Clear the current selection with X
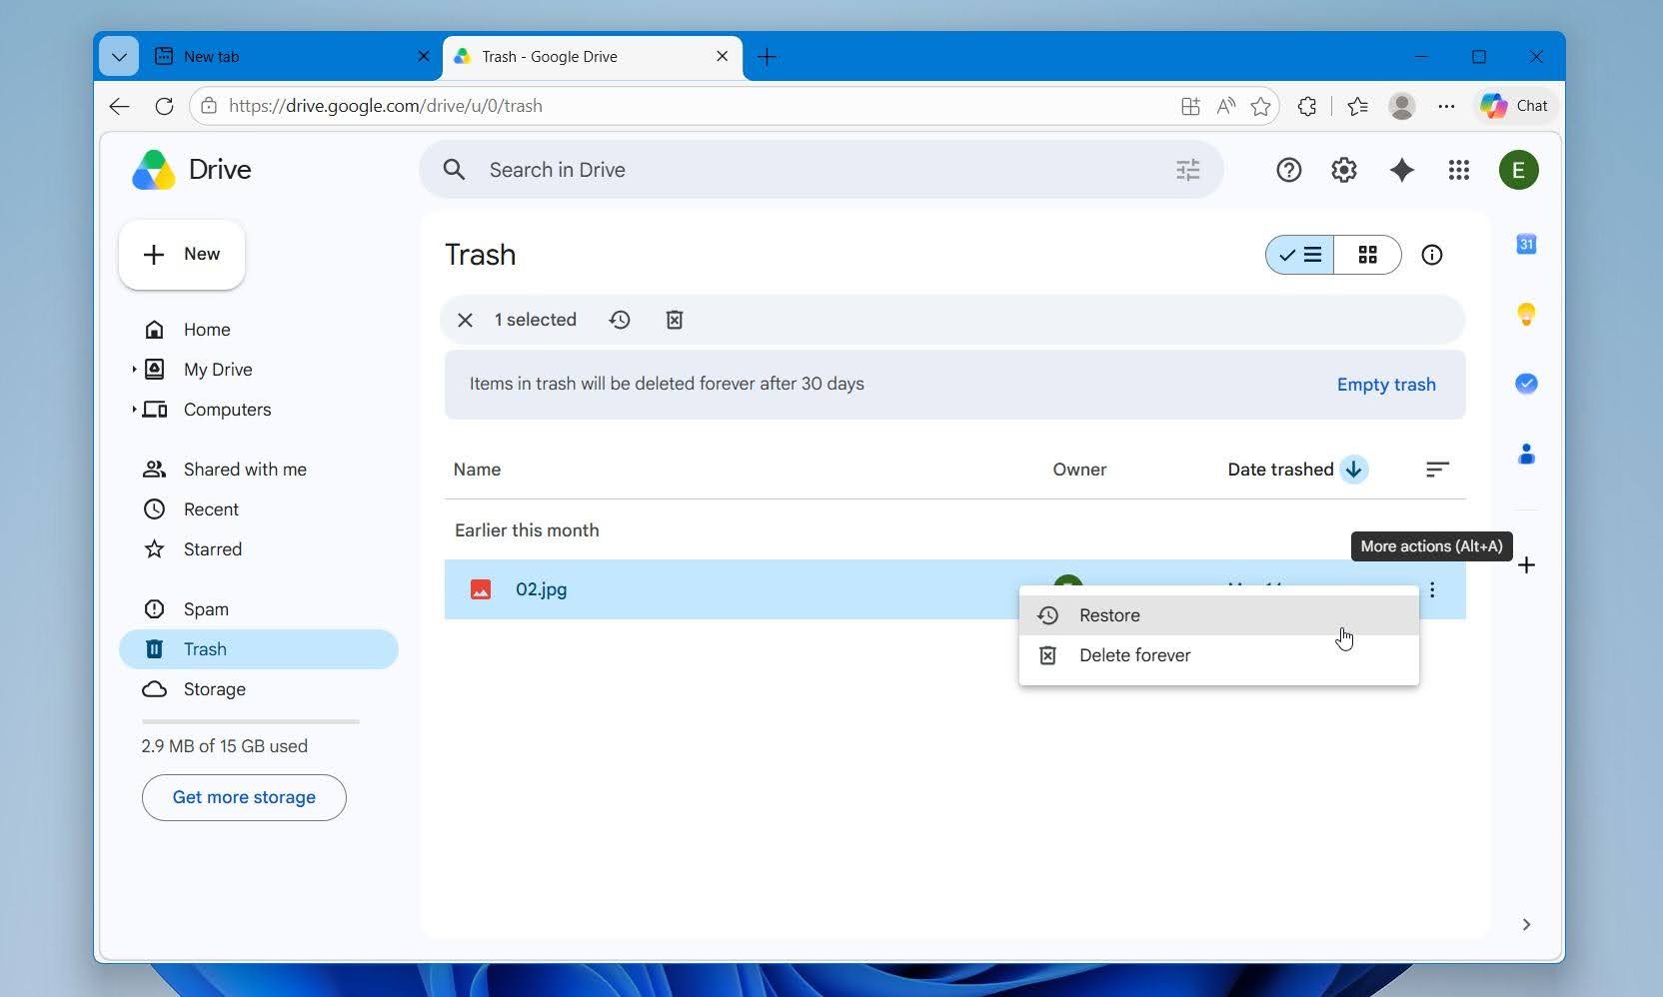 coord(465,320)
